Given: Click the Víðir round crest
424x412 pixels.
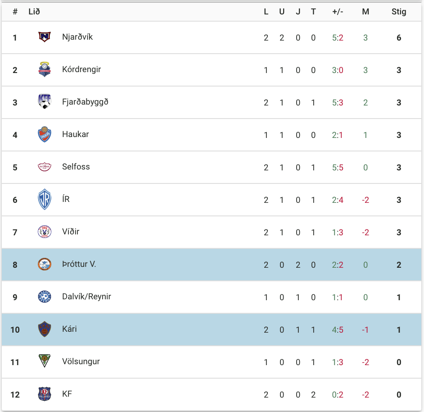Looking at the screenshot, I should (45, 232).
